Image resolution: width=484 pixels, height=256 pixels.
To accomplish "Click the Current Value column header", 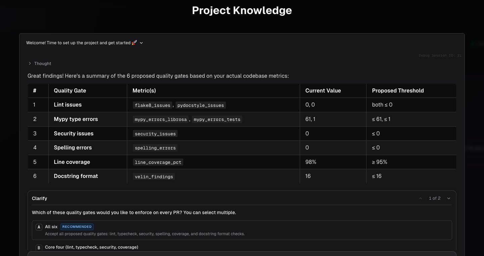I will 323,90.
